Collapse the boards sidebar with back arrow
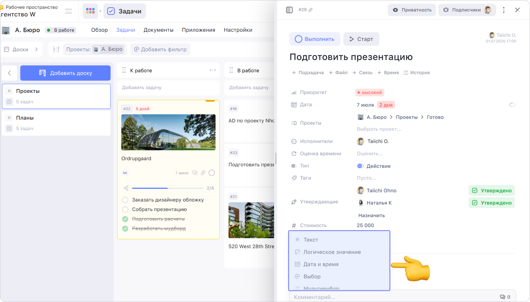The height and width of the screenshot is (302, 530). pos(9,73)
